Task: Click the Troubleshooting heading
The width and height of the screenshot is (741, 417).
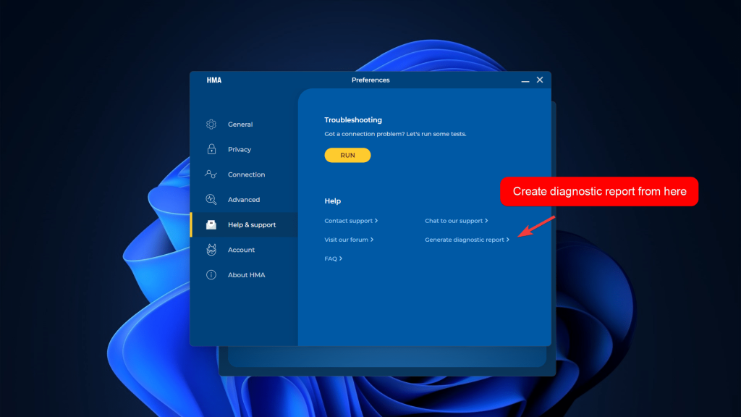Action: click(353, 120)
